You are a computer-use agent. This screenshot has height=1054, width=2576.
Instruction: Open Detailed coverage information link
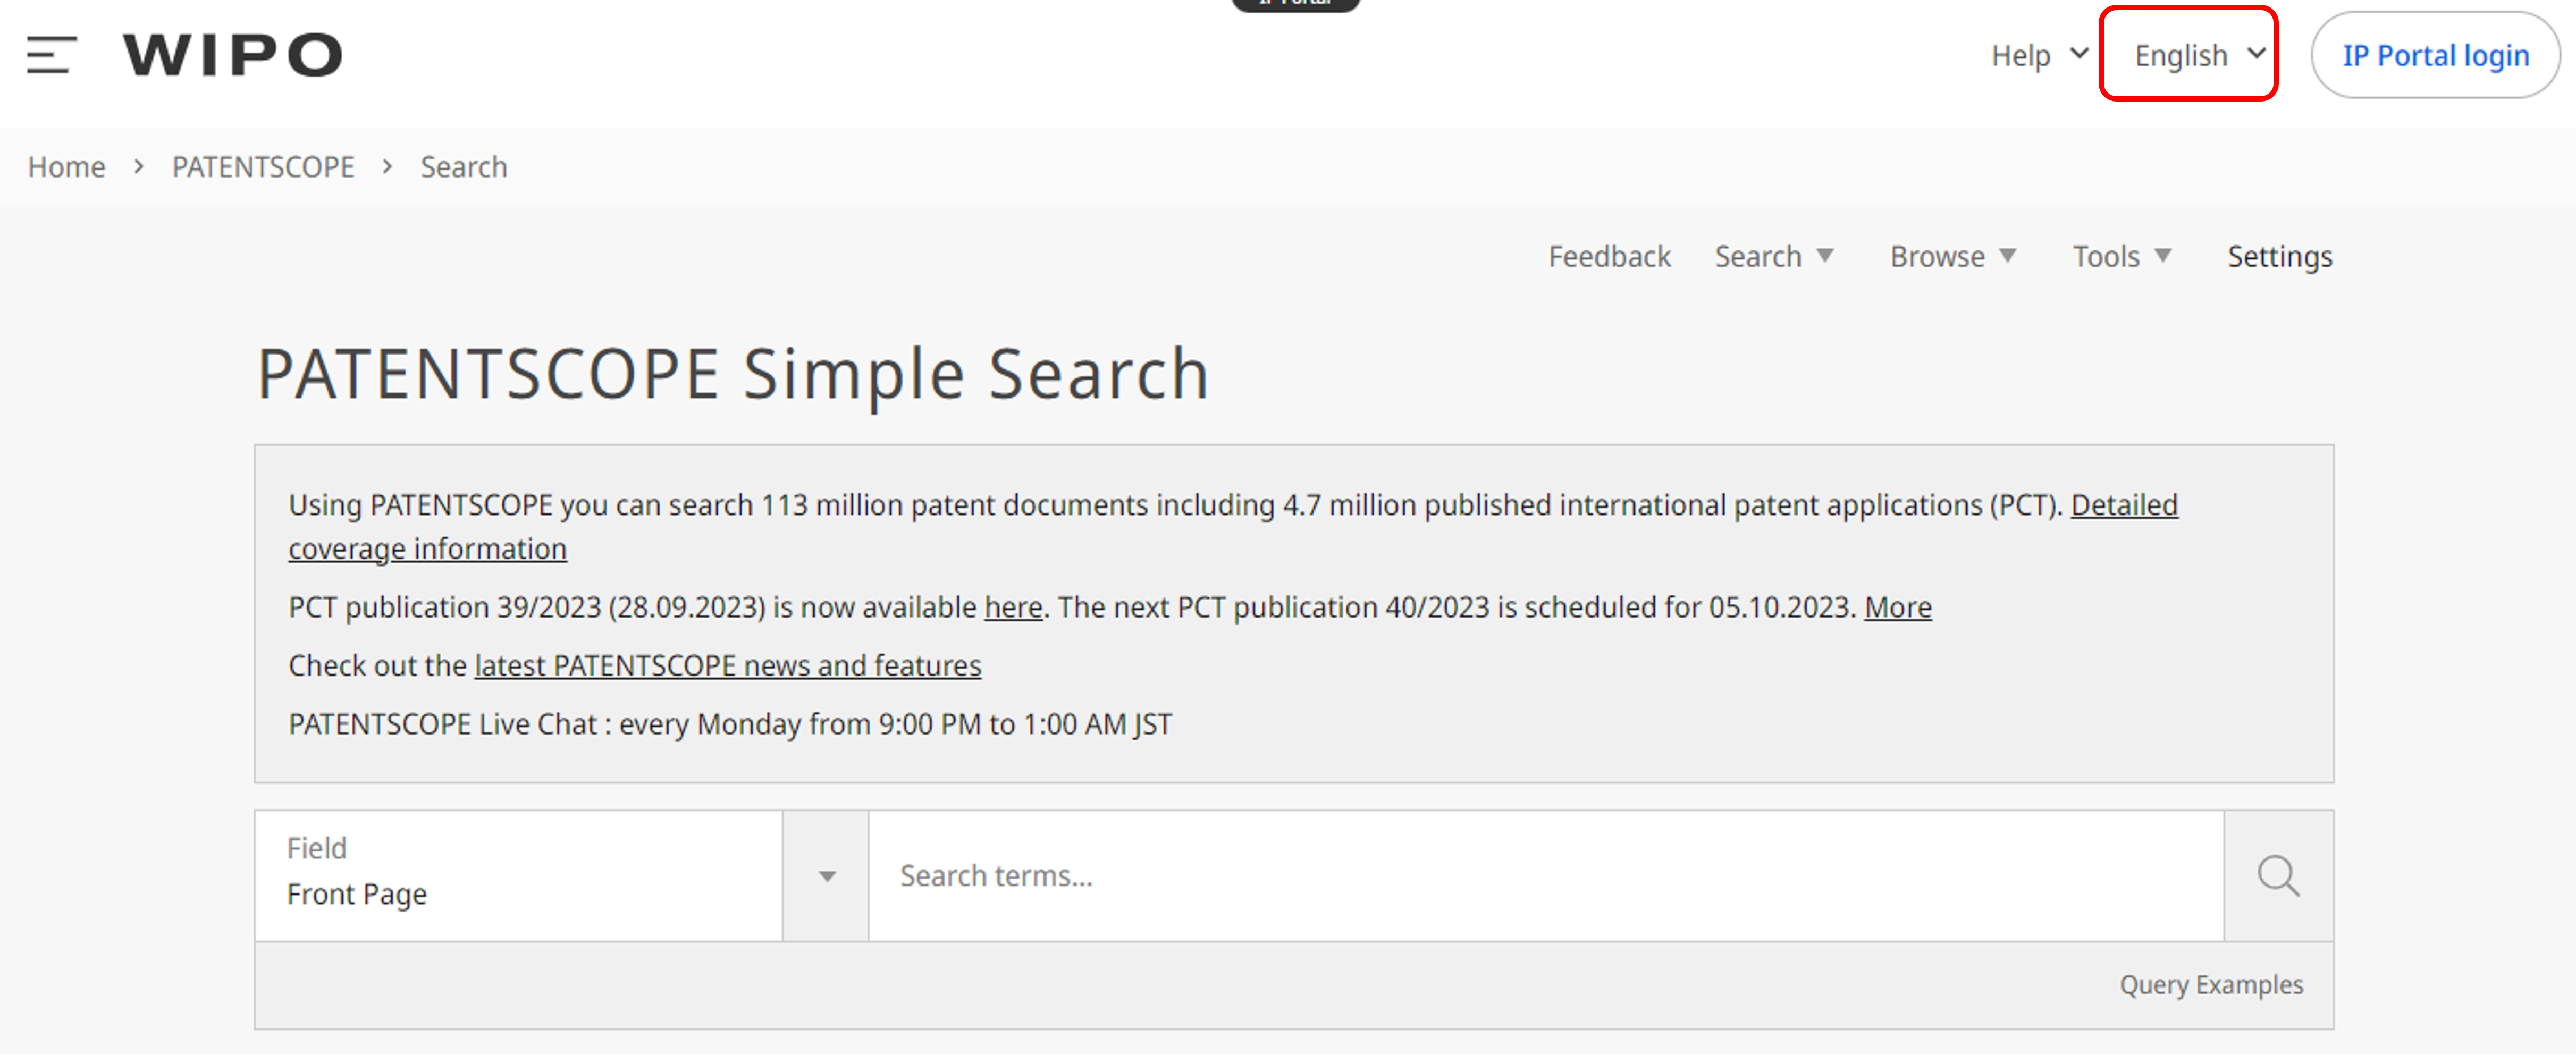tap(2123, 505)
